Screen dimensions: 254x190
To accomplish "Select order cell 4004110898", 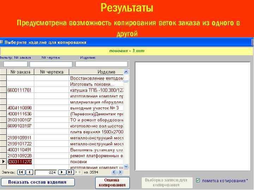I will [x=20, y=108].
